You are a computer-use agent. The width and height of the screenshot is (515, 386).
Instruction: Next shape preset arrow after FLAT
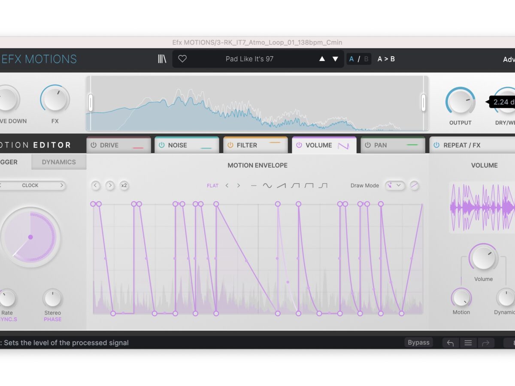click(239, 186)
